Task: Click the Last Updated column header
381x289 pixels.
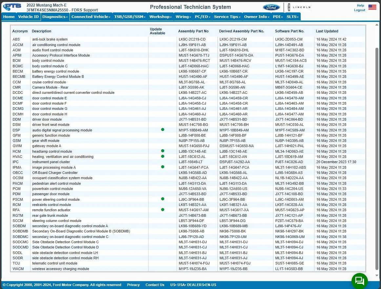Action: click(x=327, y=31)
